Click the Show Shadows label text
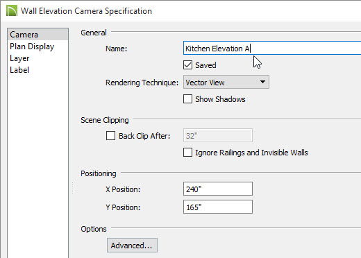The image size is (361, 258). point(220,99)
